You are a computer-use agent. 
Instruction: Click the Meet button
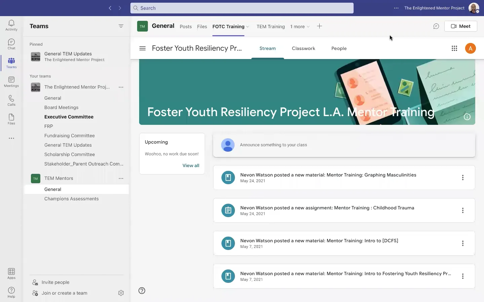pyautogui.click(x=460, y=26)
